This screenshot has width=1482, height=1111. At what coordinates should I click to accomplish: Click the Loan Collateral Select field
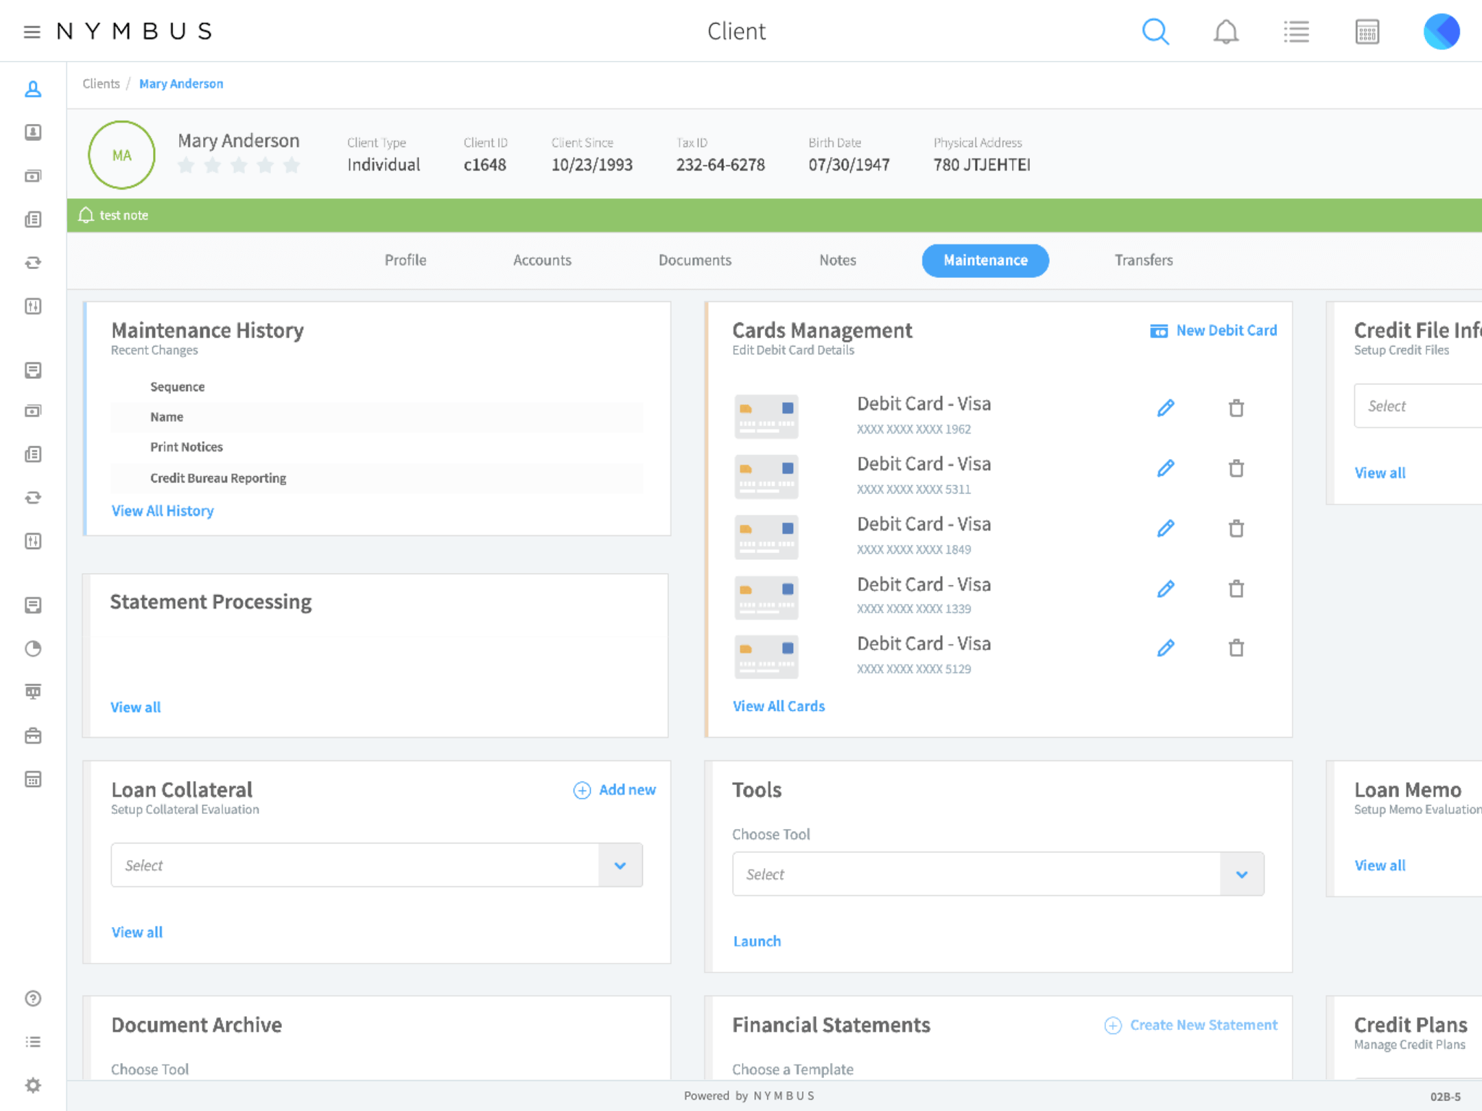pos(377,865)
